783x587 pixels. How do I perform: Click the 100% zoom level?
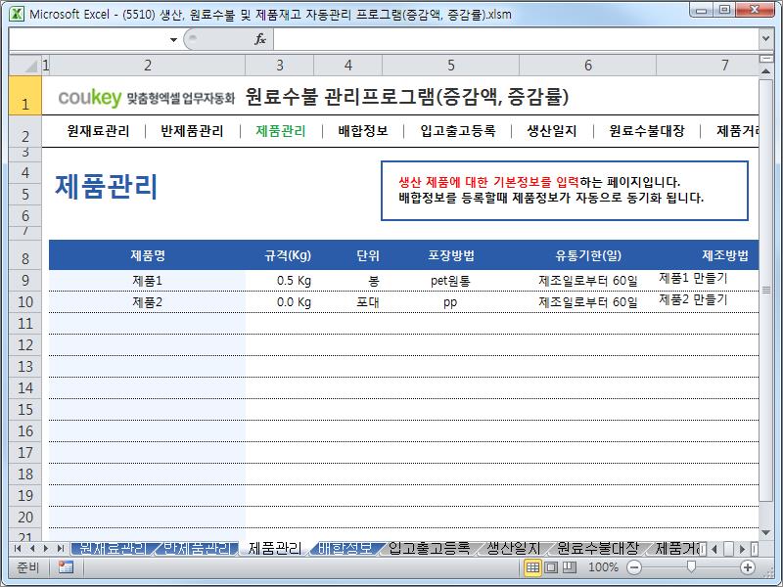coord(603,567)
